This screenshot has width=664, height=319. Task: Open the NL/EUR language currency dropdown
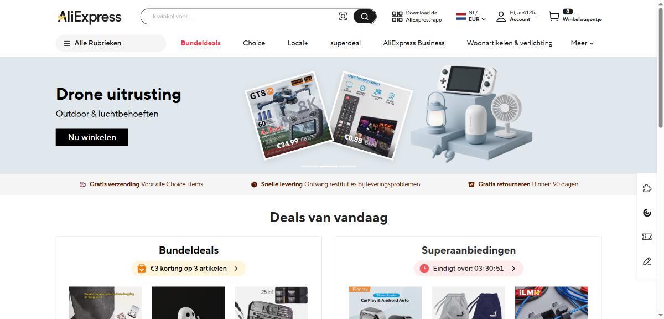coord(470,16)
